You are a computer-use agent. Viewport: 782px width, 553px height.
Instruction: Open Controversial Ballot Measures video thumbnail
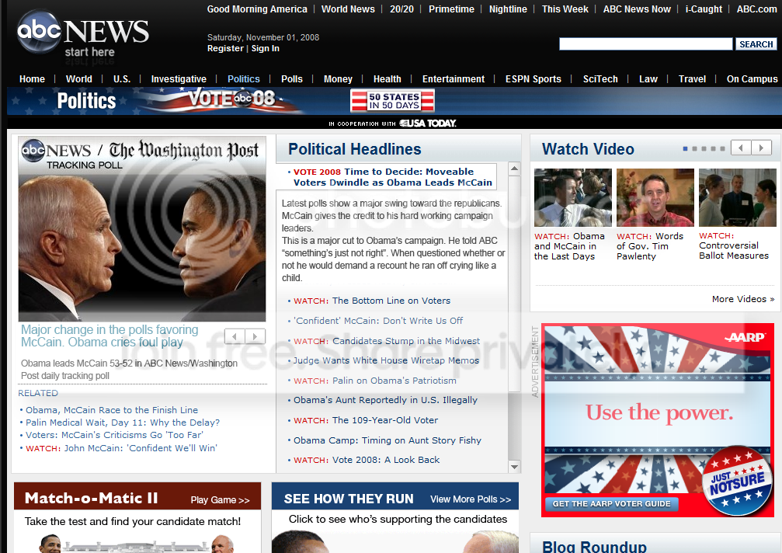[x=737, y=197]
